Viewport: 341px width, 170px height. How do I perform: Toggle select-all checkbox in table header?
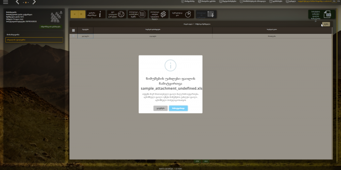(x=73, y=30)
